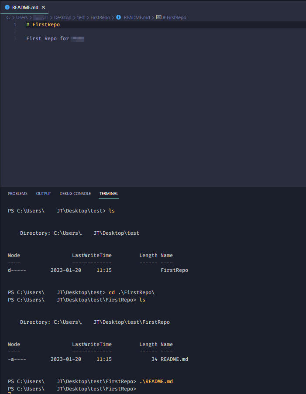Open the Users breadcrumb segment
Viewport: 306px width, 394px height.
tap(22, 17)
